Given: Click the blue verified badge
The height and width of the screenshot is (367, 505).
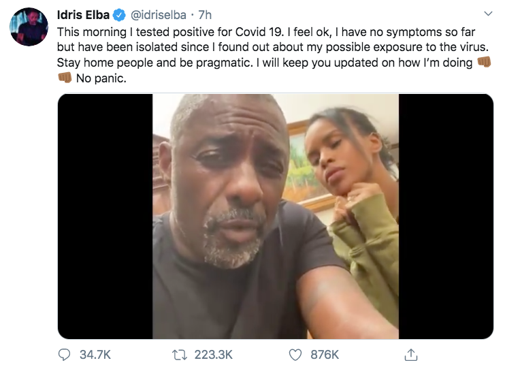Looking at the screenshot, I should coord(120,14).
